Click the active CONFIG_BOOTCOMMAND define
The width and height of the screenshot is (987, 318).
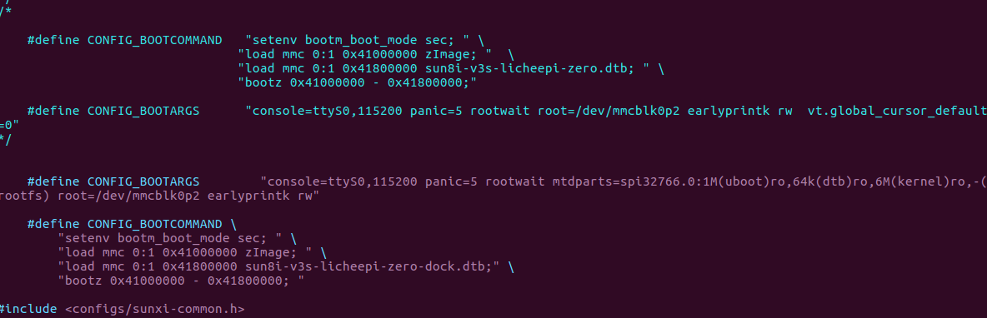[x=125, y=225]
